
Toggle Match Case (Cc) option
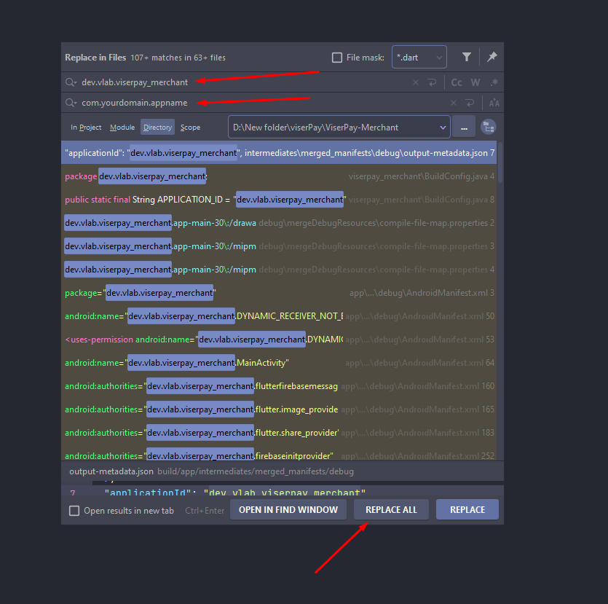point(457,82)
